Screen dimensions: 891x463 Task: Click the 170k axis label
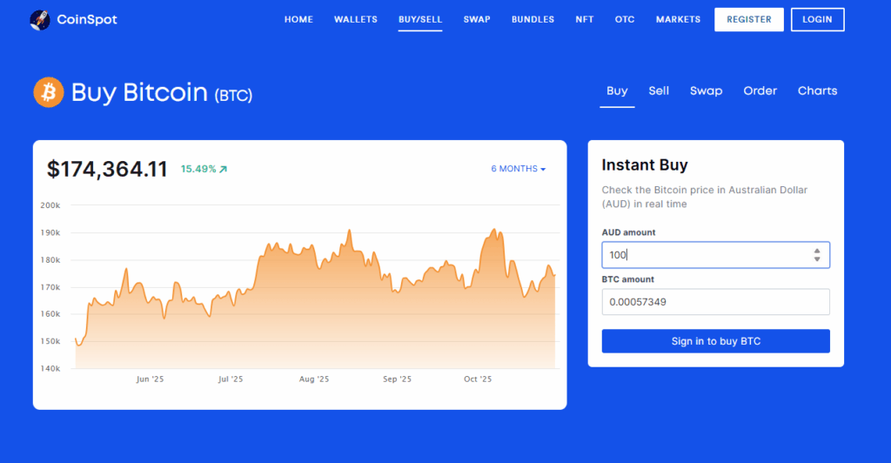(50, 287)
